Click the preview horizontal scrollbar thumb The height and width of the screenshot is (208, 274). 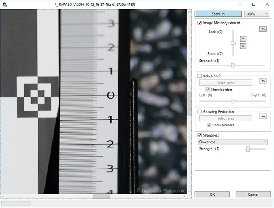pyautogui.click(x=101, y=196)
